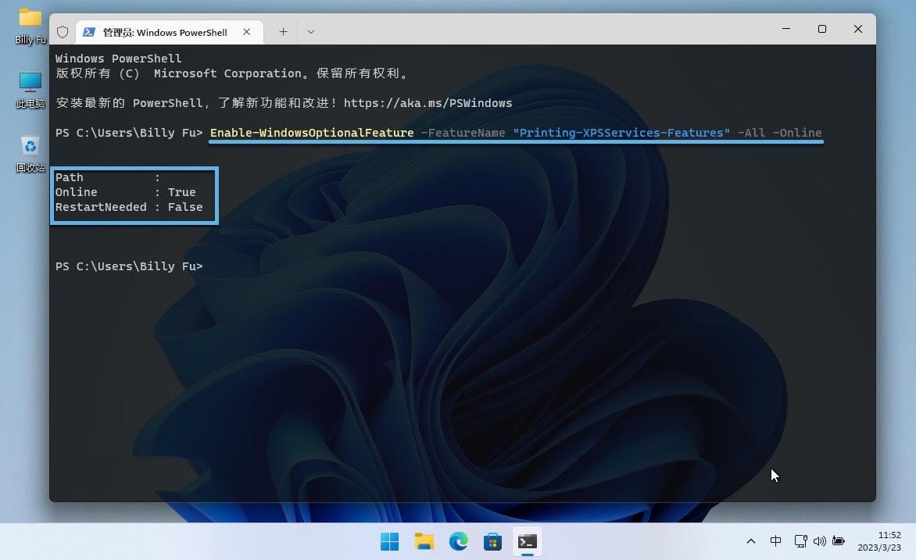Click the Microsoft Corporation copyright line
Viewport: 916px width, 560px height.
click(x=232, y=73)
